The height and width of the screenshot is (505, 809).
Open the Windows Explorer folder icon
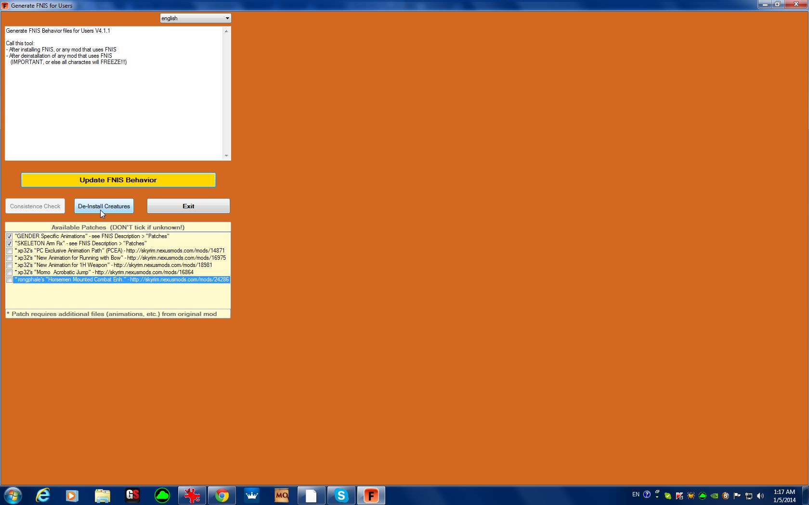102,495
